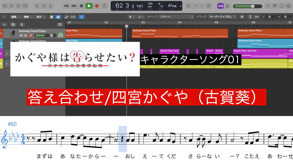Toggle the Metronome click
The width and height of the screenshot is (293, 165).
227,6
